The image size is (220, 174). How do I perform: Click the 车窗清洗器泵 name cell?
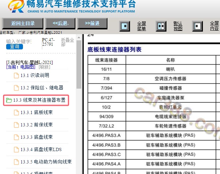(170, 98)
